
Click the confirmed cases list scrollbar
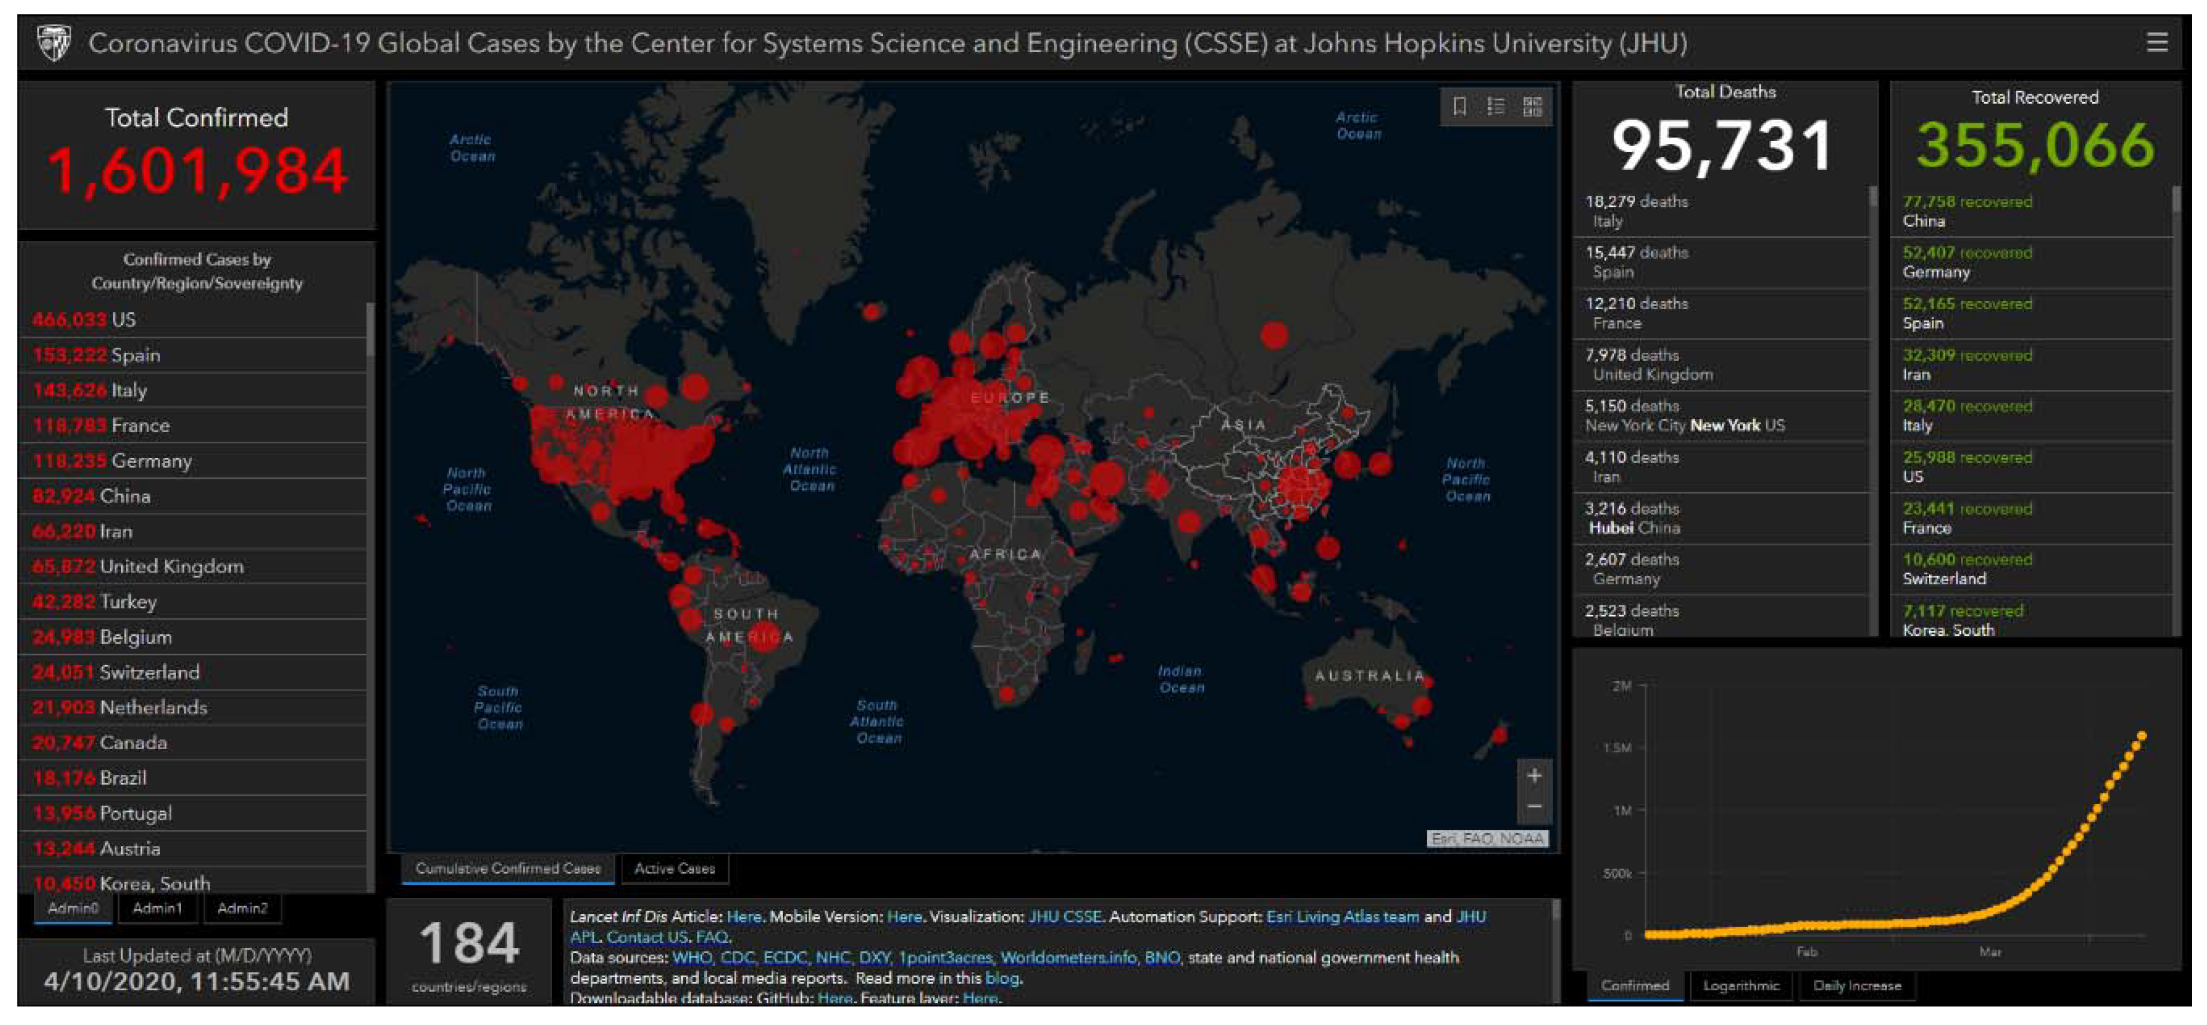370,329
